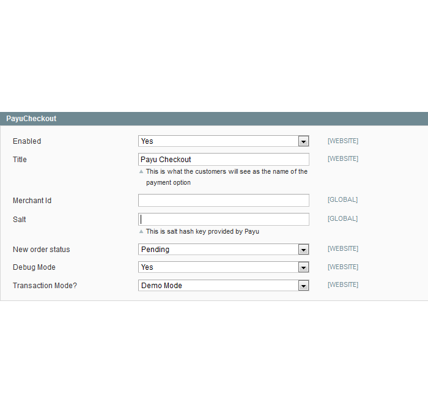Click the Salt input field
Image resolution: width=428 pixels, height=416 pixels.
224,220
